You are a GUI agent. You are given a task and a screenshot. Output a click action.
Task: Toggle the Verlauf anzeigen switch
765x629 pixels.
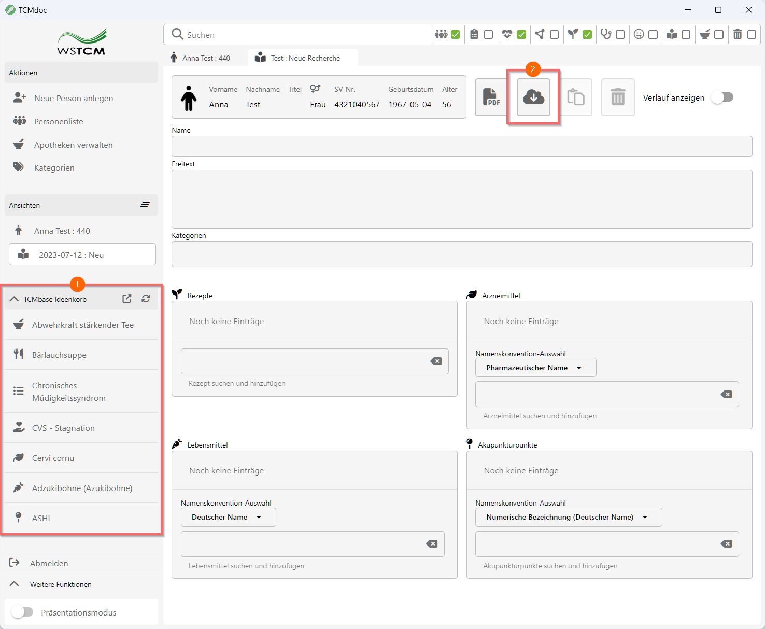722,97
